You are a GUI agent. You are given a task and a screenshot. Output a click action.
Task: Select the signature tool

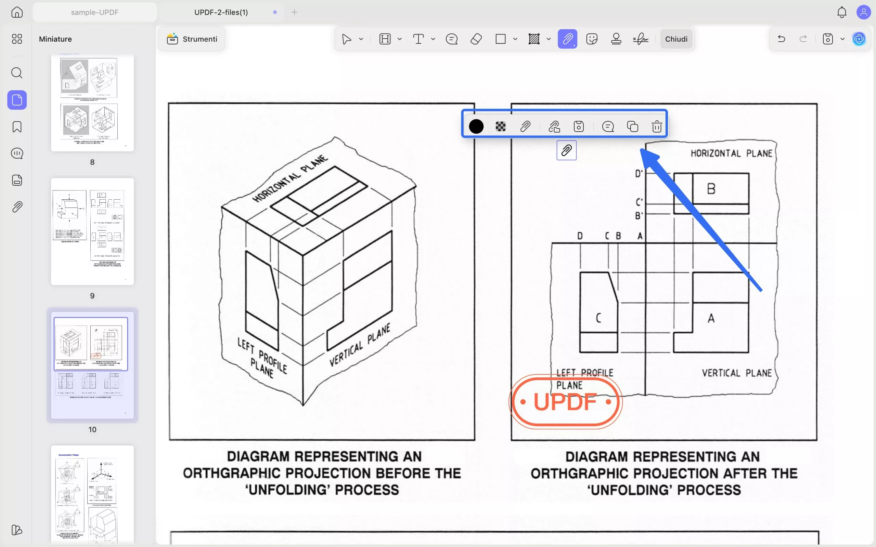point(640,39)
